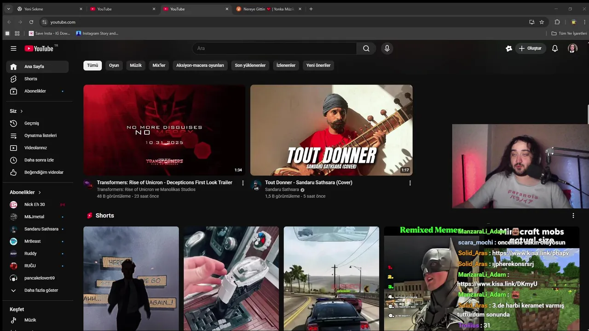Open the YouTube hamburger guide menu
The image size is (589, 331).
[13, 48]
